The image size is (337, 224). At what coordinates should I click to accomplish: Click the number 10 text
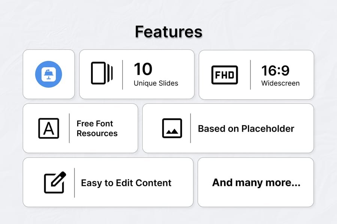143,69
